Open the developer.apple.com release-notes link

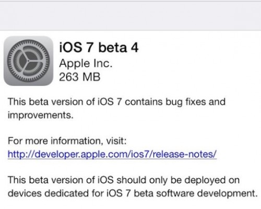tap(112, 154)
